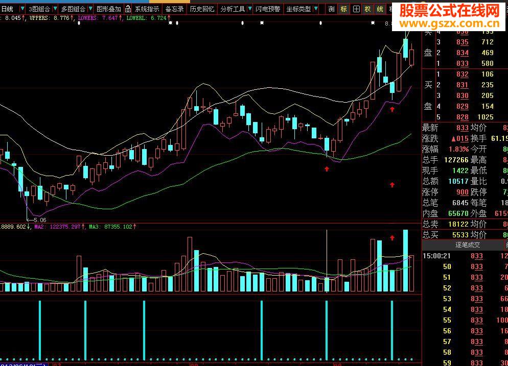This screenshot has height=366, width=508.
Task: Click the 总笔 value 6845
Action: (x=460, y=203)
